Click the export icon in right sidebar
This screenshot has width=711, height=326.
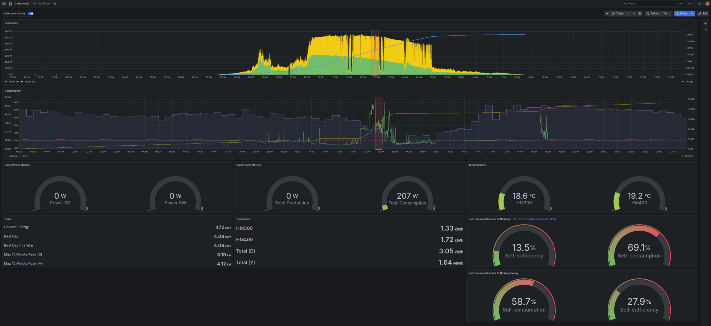click(x=705, y=23)
